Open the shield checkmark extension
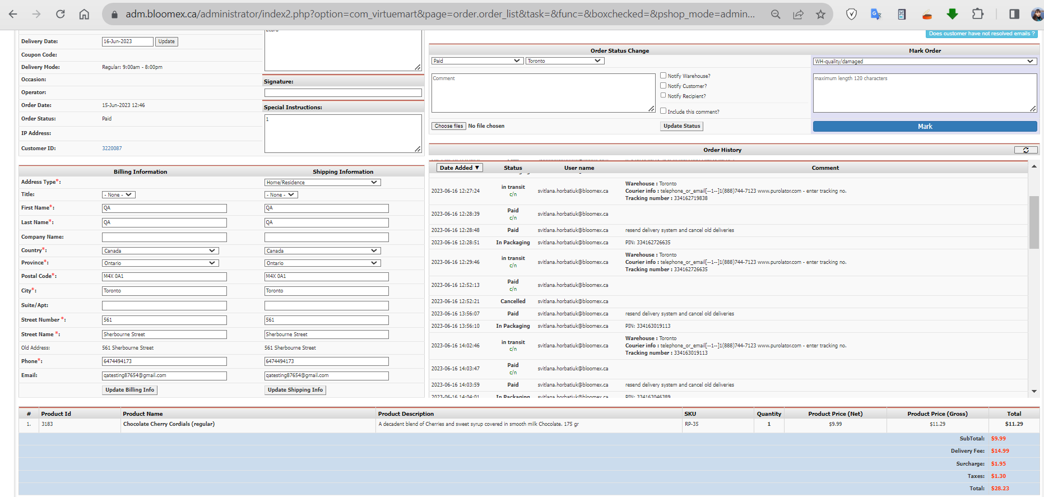This screenshot has width=1044, height=497. pyautogui.click(x=851, y=14)
